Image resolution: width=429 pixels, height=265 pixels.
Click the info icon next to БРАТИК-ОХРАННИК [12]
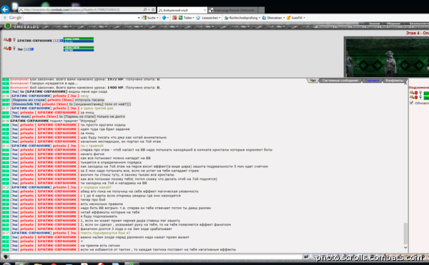click(x=61, y=41)
